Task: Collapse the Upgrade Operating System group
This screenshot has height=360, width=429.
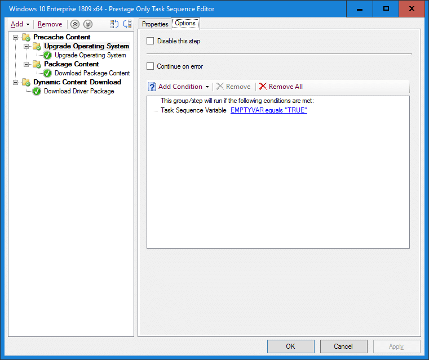Action: [26, 46]
